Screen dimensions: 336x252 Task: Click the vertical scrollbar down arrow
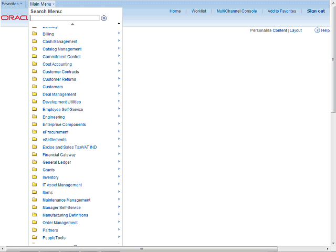(333, 244)
